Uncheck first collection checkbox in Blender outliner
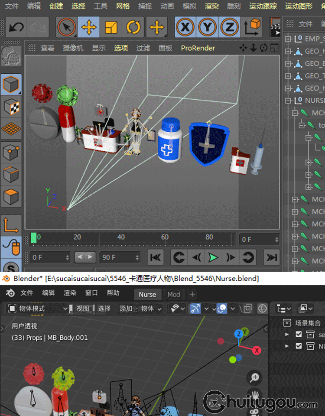The width and height of the screenshot is (325, 416). [299, 334]
